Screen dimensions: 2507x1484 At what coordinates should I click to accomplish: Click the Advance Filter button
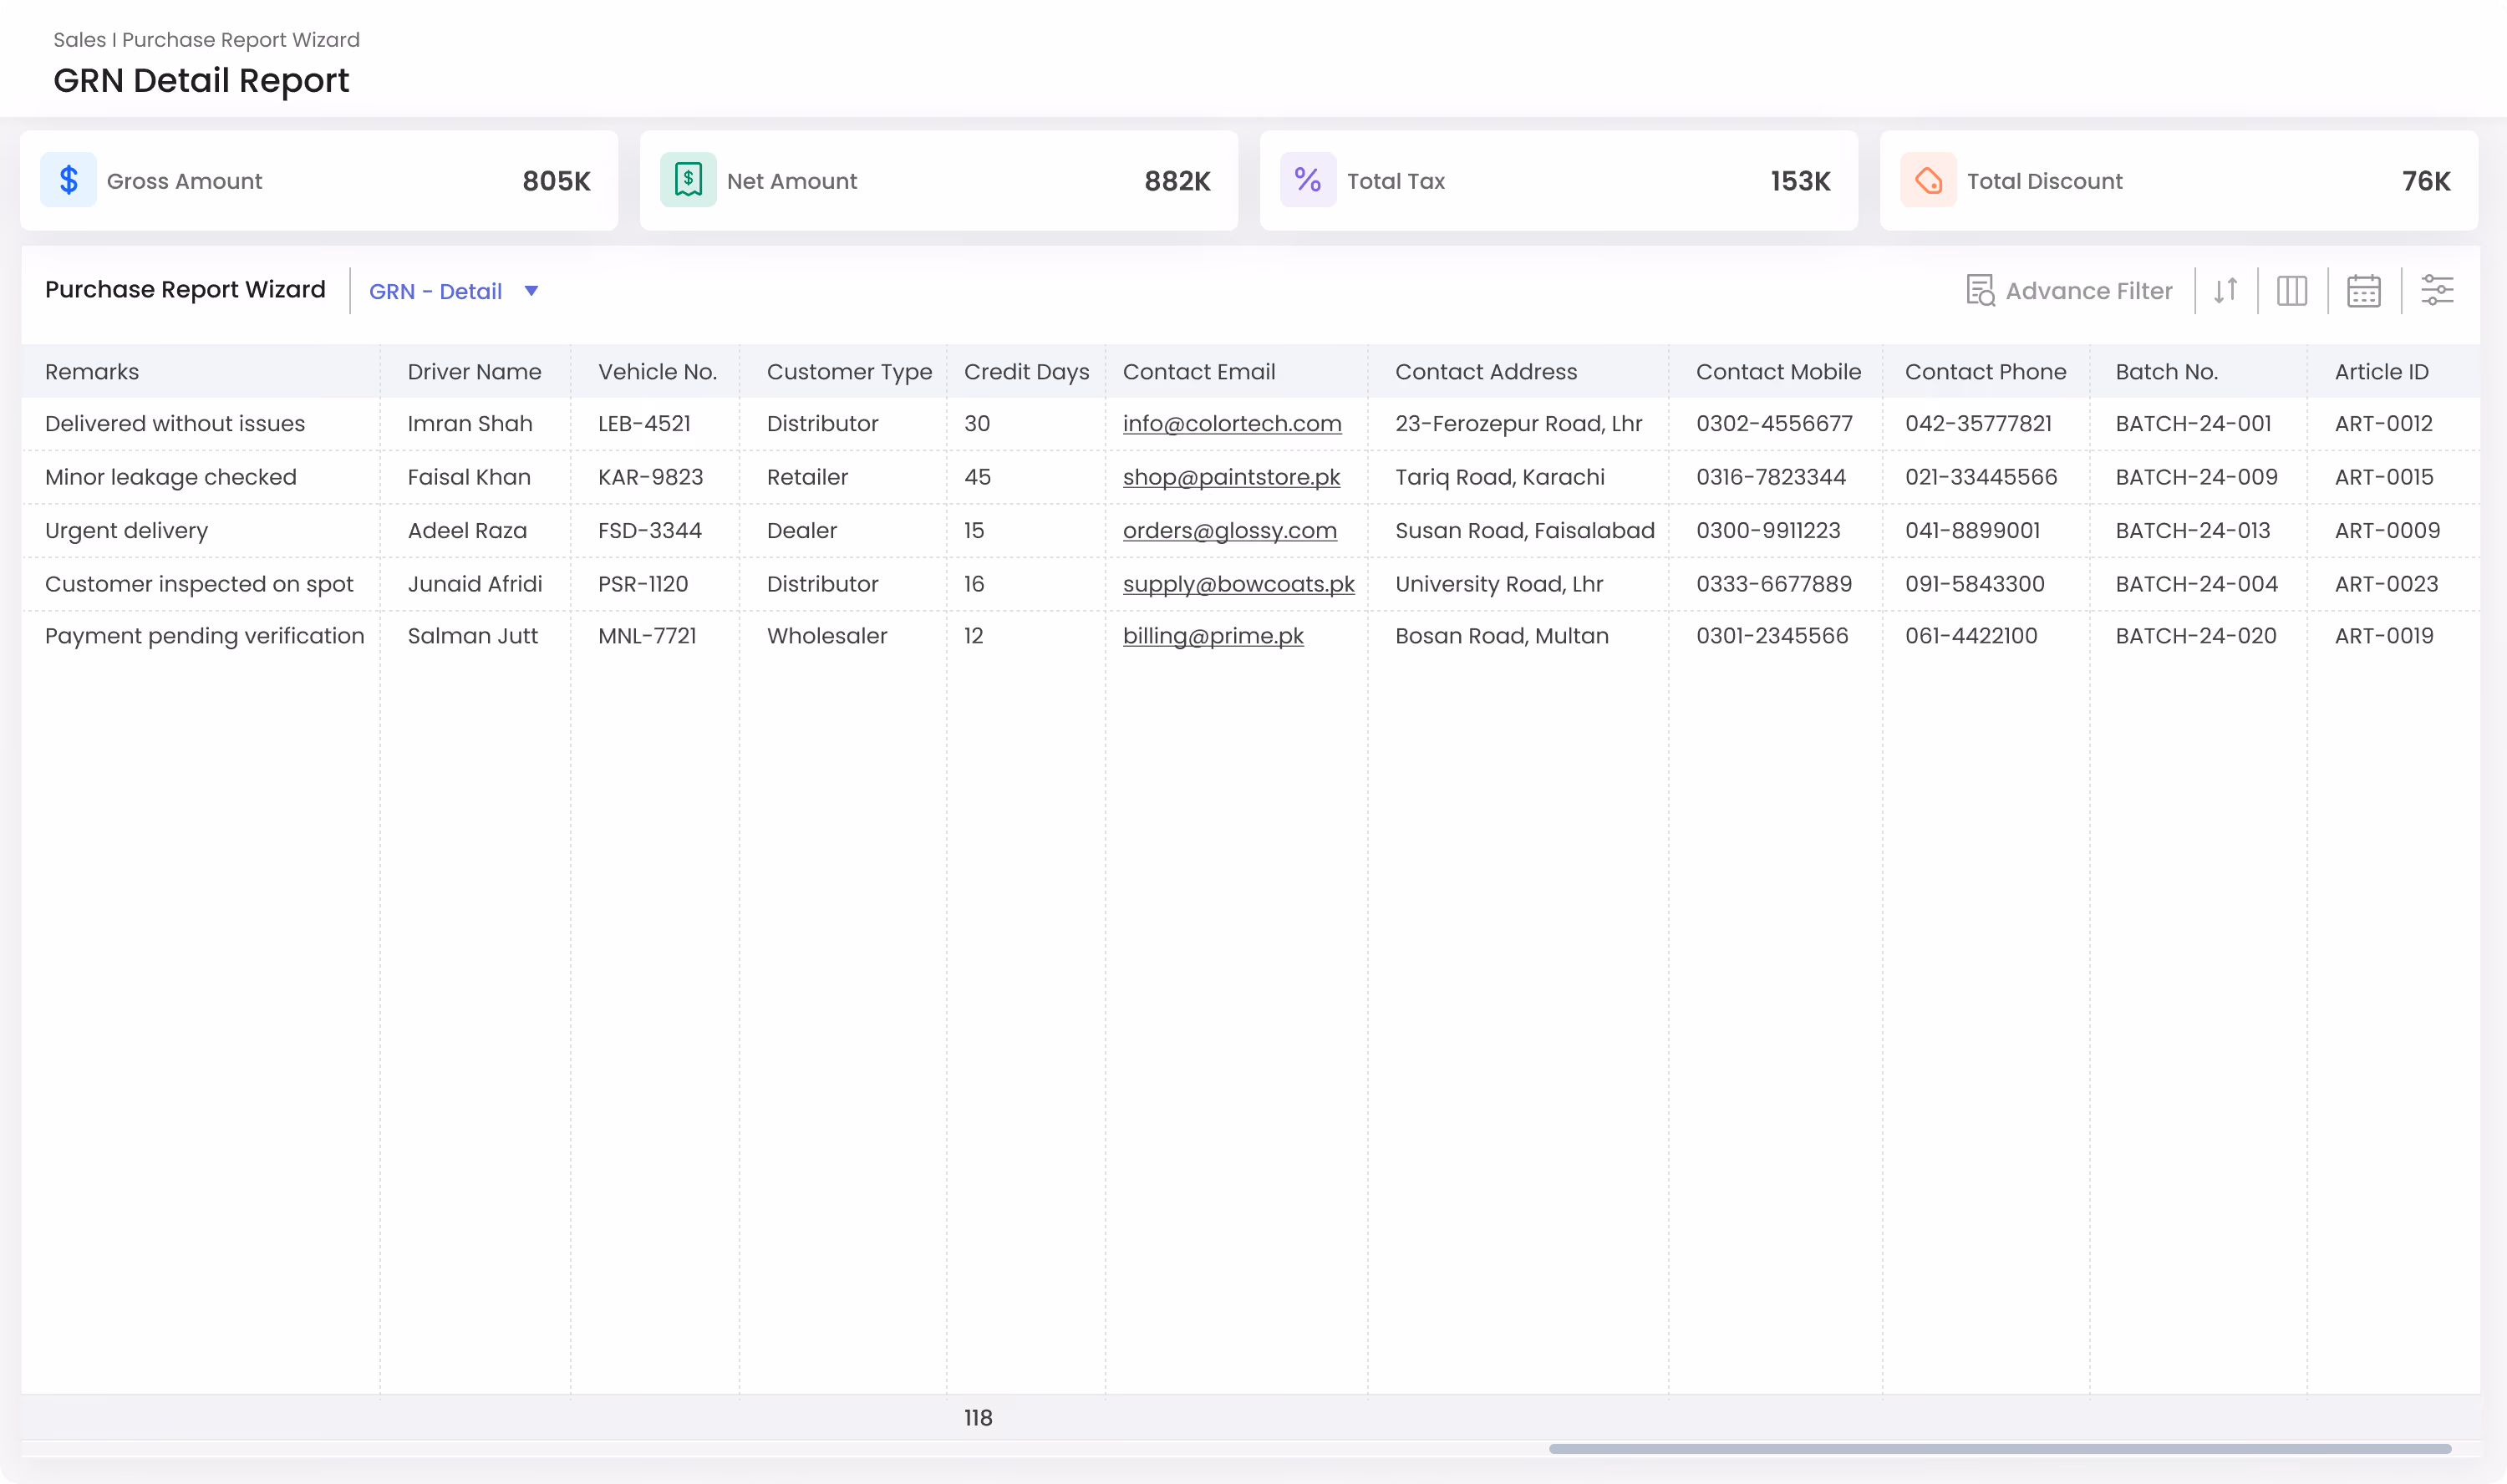coord(2069,290)
